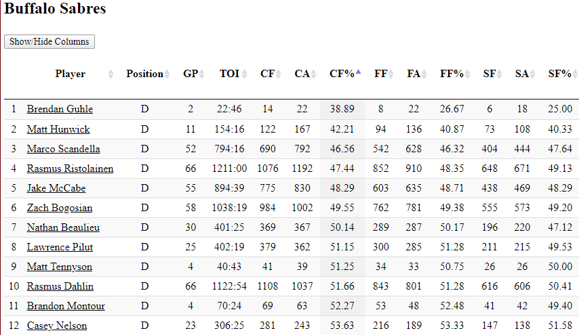This screenshot has height=335, width=579.
Task: Sort by TOI using its arrow icon
Action: tap(245, 74)
